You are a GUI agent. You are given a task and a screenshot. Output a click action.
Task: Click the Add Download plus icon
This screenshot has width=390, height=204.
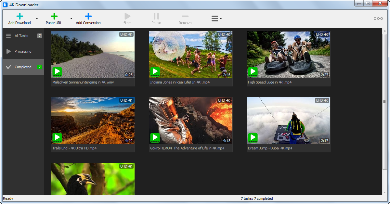(x=19, y=16)
